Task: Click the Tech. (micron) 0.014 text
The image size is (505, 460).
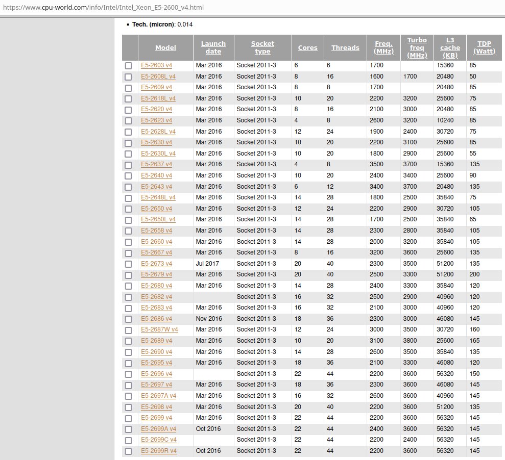Action: point(162,24)
